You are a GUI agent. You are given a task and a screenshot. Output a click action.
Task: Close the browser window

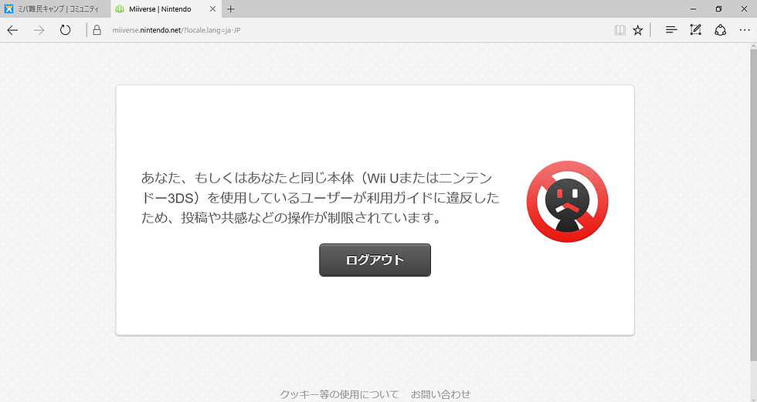(744, 9)
